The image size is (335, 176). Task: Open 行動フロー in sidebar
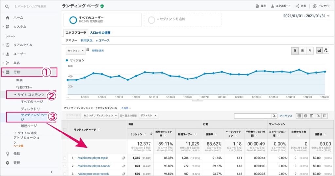pyautogui.click(x=24, y=87)
